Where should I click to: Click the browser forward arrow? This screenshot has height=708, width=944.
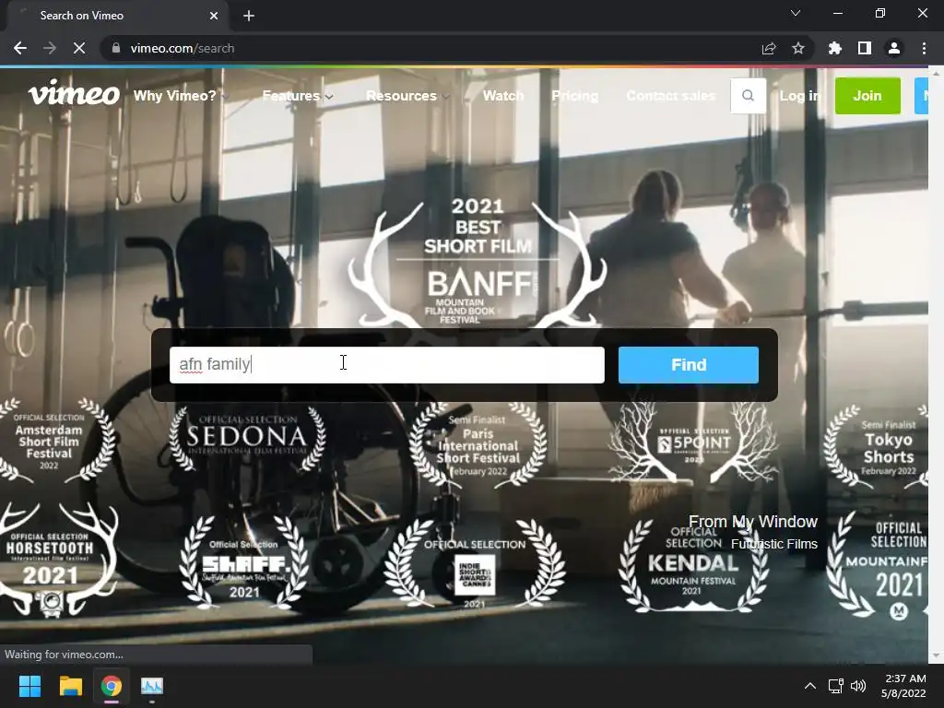tap(50, 48)
